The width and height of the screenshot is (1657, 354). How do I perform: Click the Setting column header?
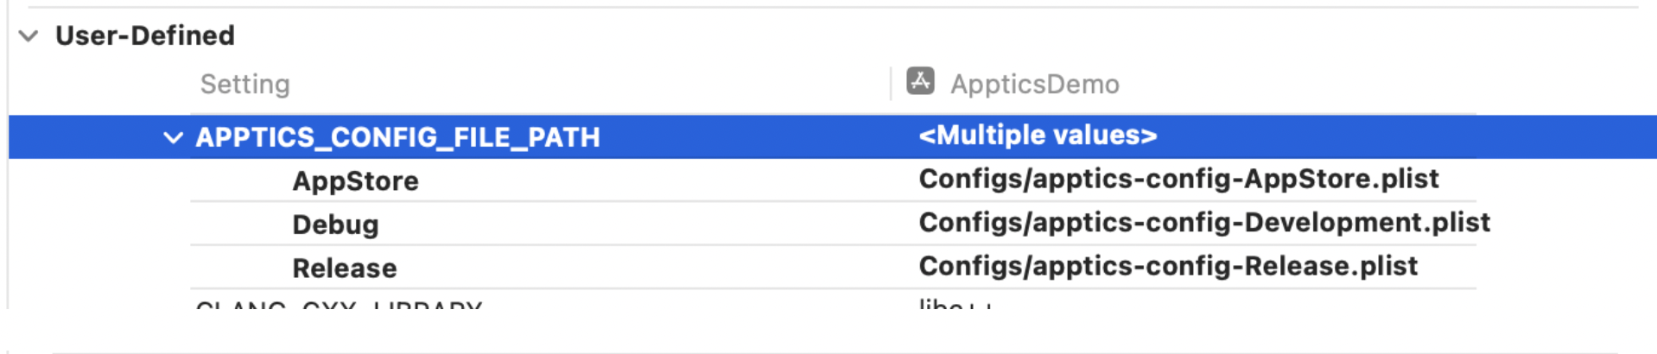pos(244,85)
